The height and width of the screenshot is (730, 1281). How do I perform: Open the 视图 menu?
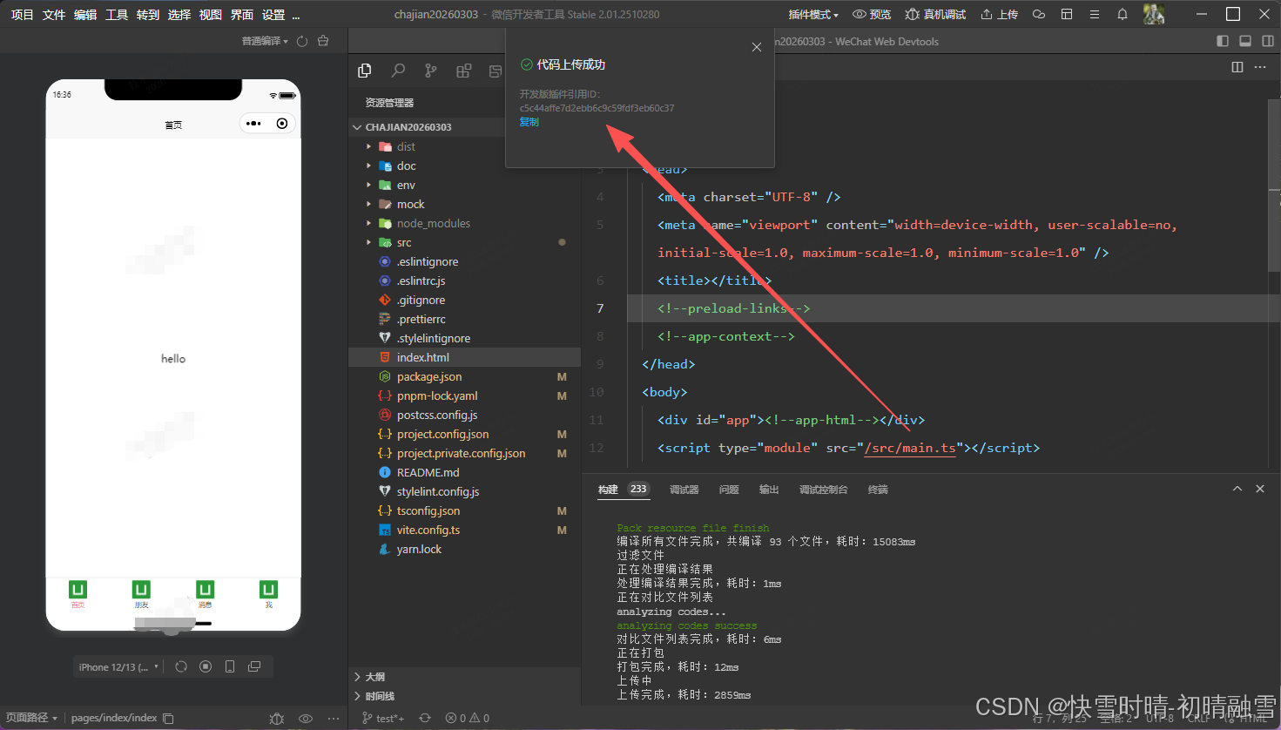click(x=211, y=15)
